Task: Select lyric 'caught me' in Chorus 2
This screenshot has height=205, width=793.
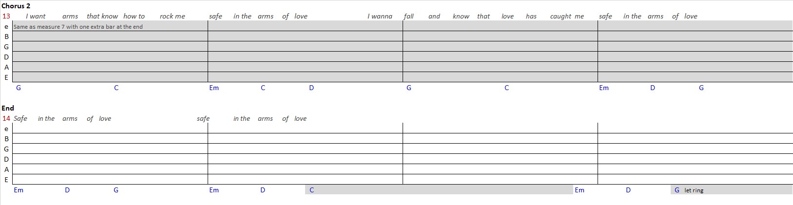Action: 567,16
